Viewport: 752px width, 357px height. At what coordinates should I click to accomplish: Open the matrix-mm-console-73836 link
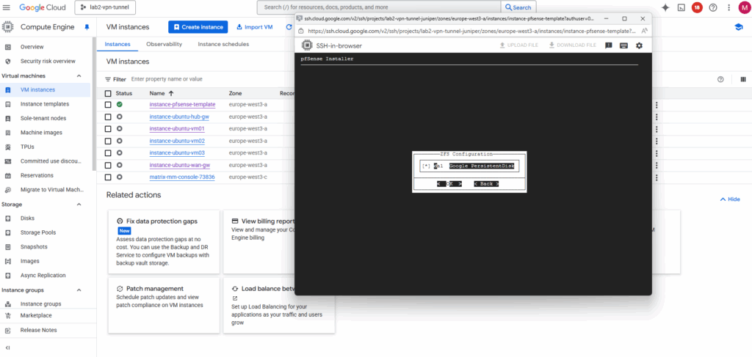(x=182, y=177)
